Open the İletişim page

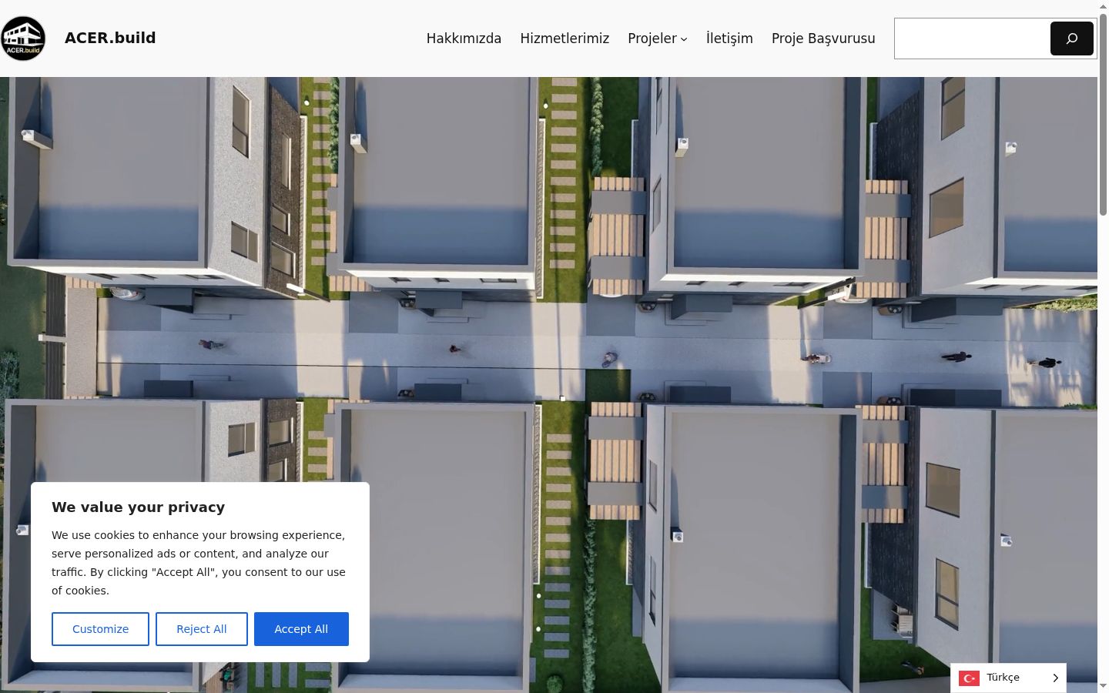click(x=729, y=38)
